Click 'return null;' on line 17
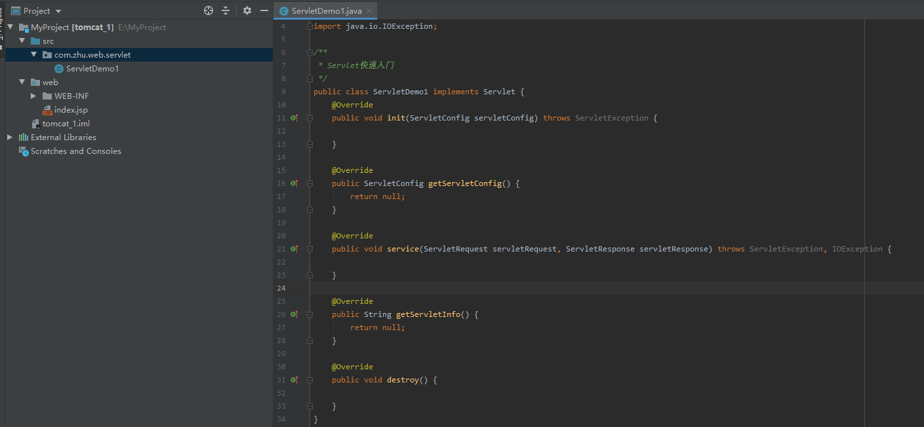Viewport: 924px width, 427px height. (x=377, y=196)
